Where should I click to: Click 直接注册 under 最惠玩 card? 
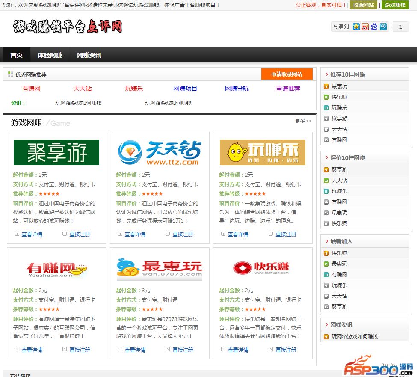click(x=183, y=350)
